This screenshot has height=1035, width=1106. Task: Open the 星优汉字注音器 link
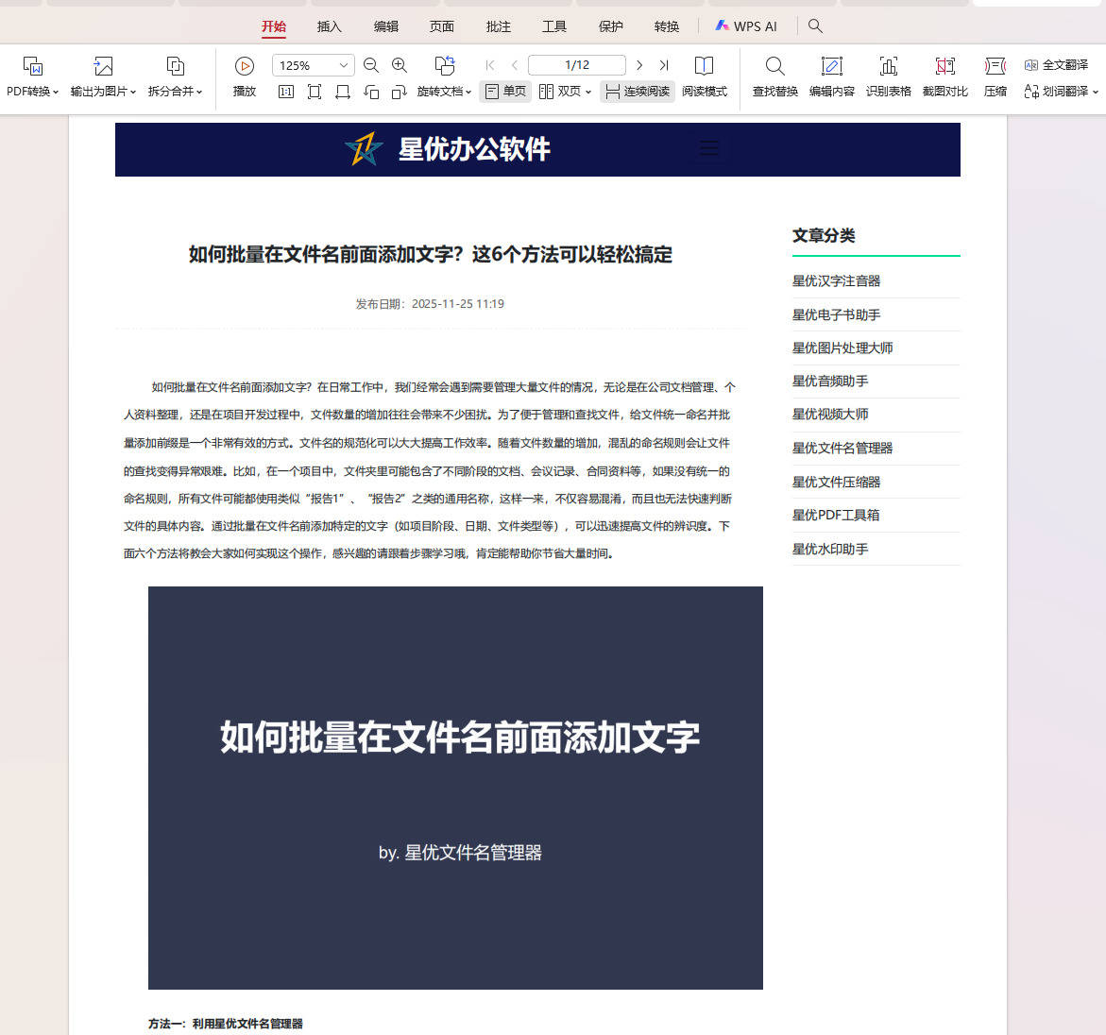coord(836,280)
